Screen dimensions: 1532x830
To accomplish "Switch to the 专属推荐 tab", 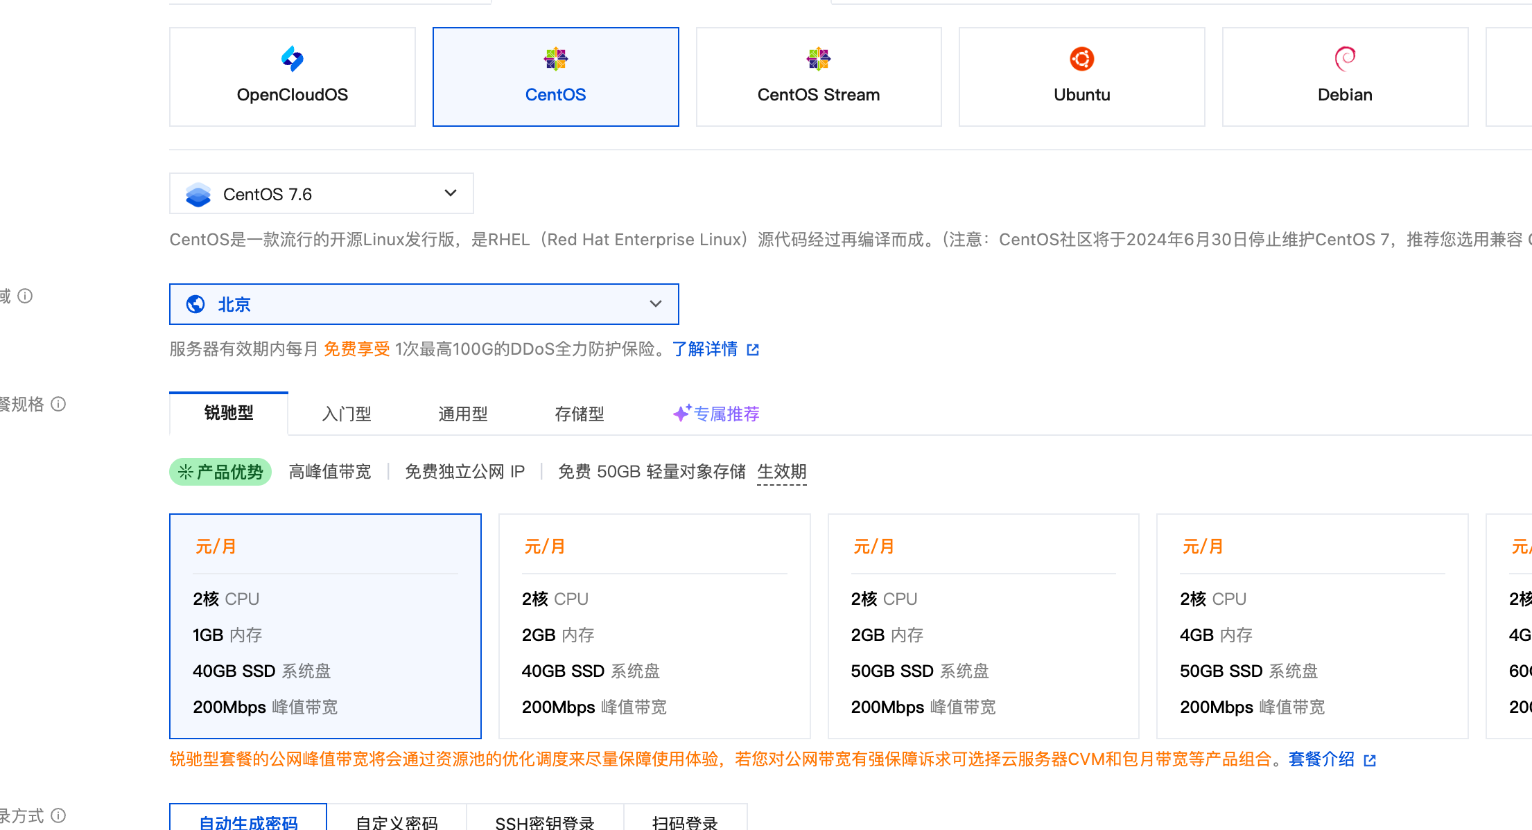I will [716, 414].
